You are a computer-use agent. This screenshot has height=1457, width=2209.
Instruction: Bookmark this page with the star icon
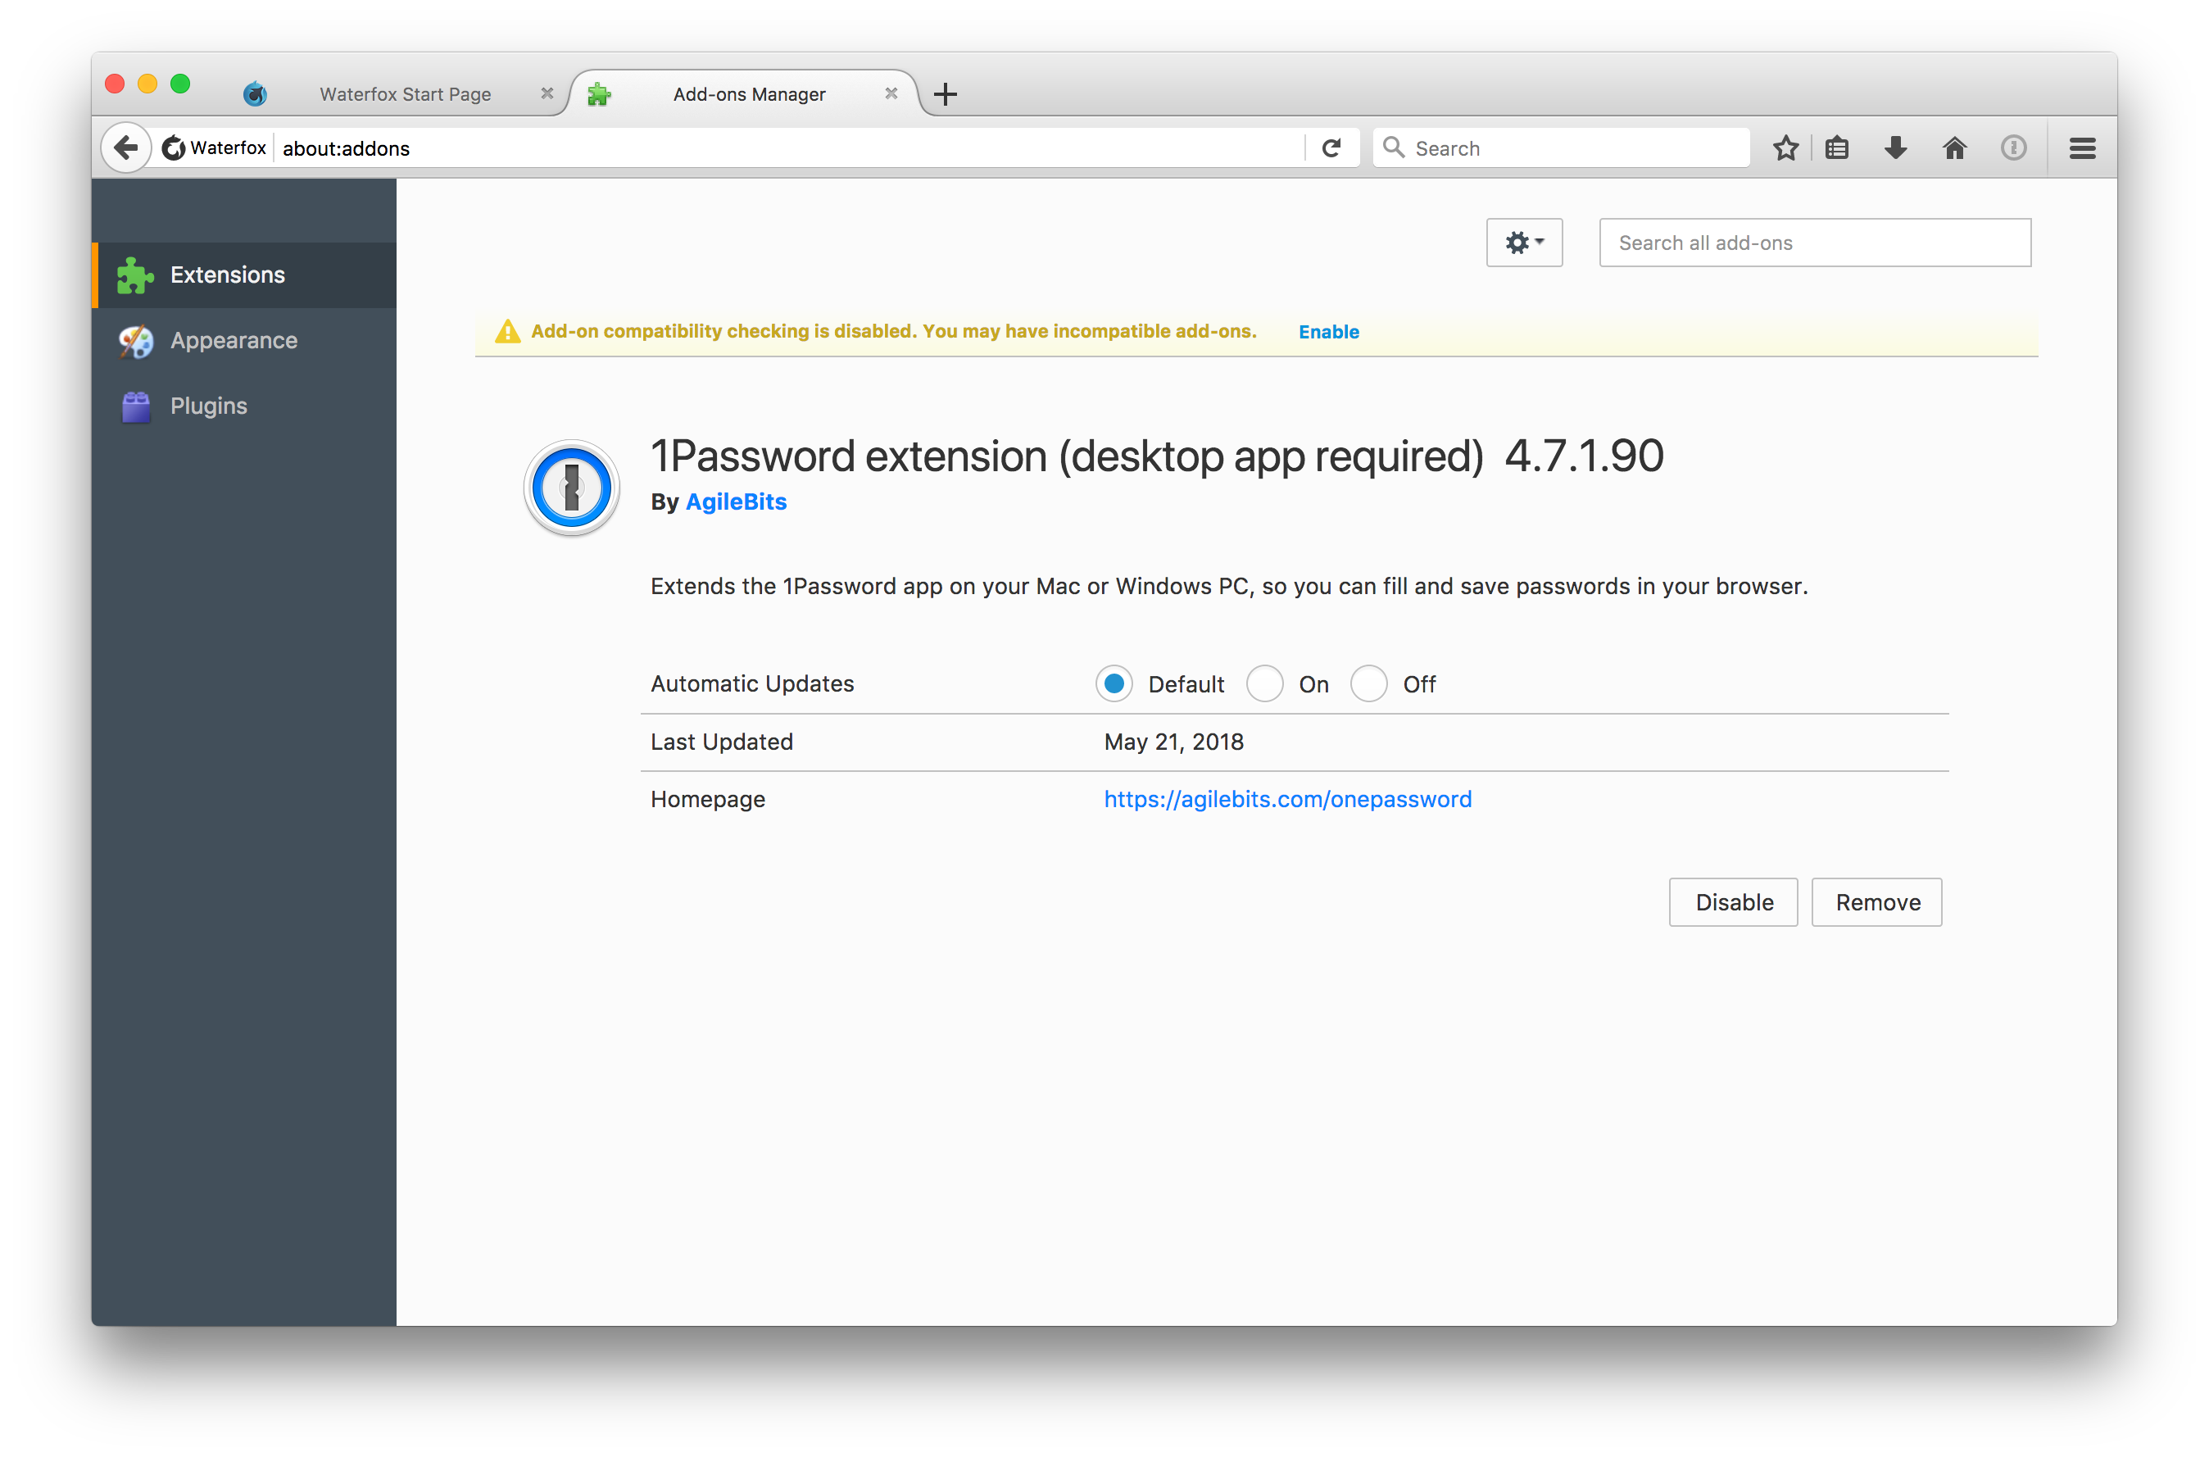click(x=1785, y=147)
